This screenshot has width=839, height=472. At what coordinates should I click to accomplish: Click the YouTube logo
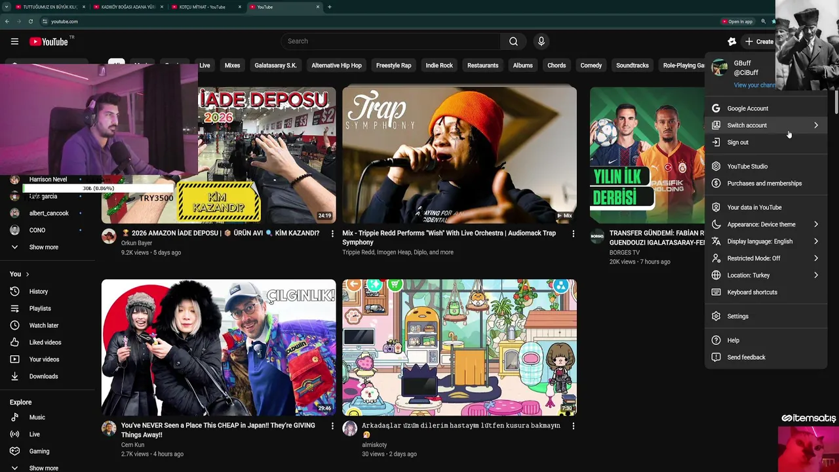[x=49, y=41]
